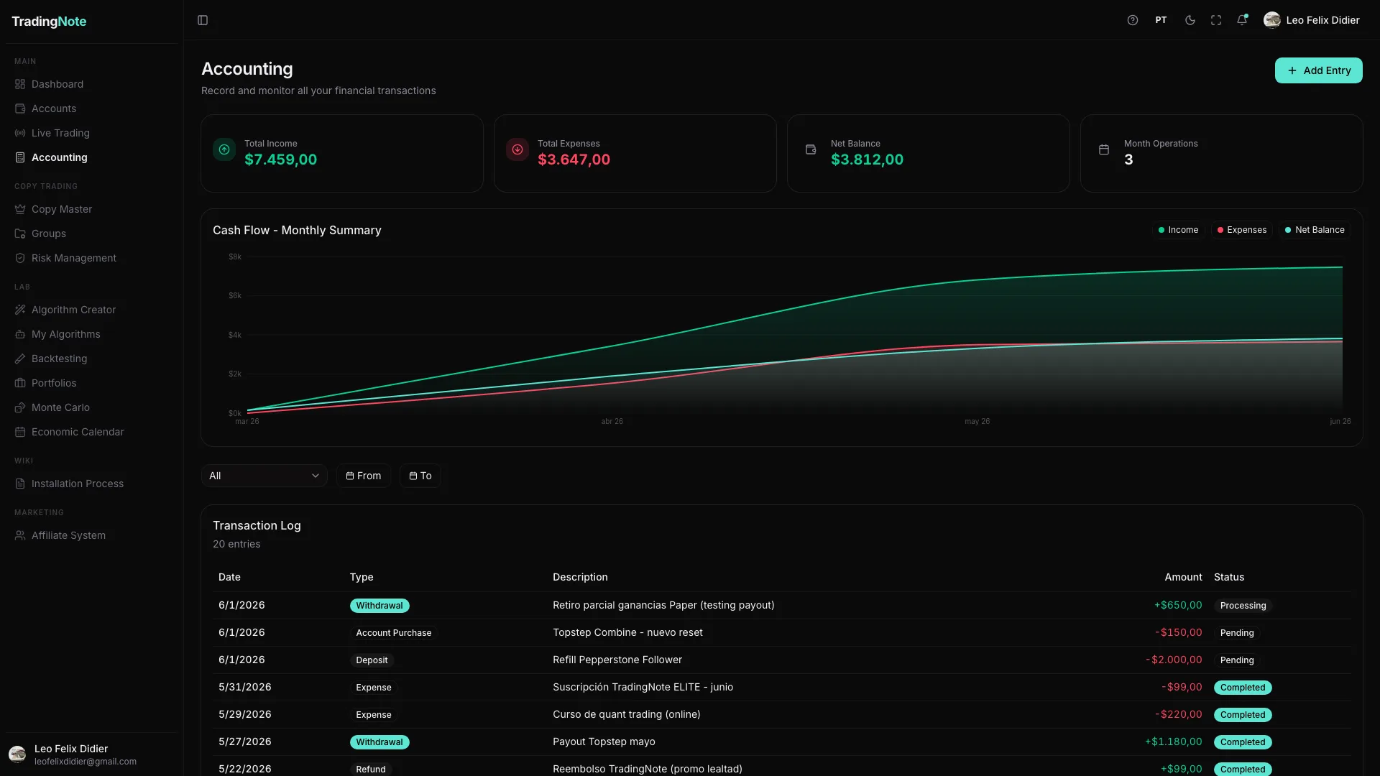Toggle Net Balance legend item

pos(1315,230)
